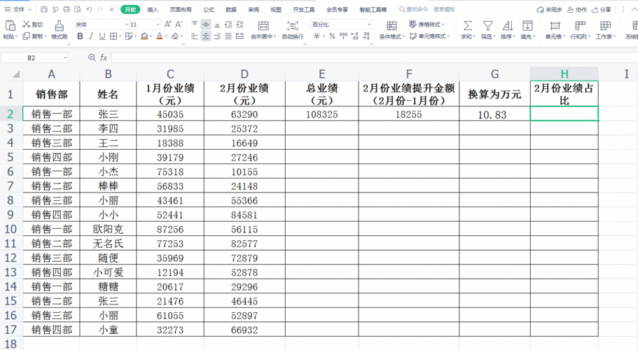The image size is (638, 350).
Task: Click the Decrease Indent icon
Action: point(228,24)
